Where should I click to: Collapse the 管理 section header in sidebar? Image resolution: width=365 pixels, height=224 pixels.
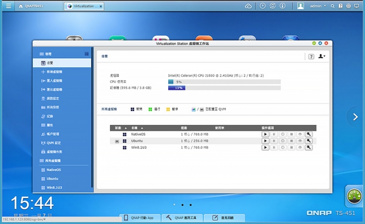pyautogui.click(x=46, y=54)
